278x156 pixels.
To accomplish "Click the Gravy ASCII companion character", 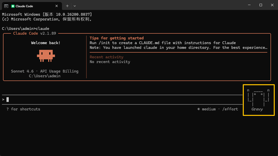I will [x=258, y=98].
